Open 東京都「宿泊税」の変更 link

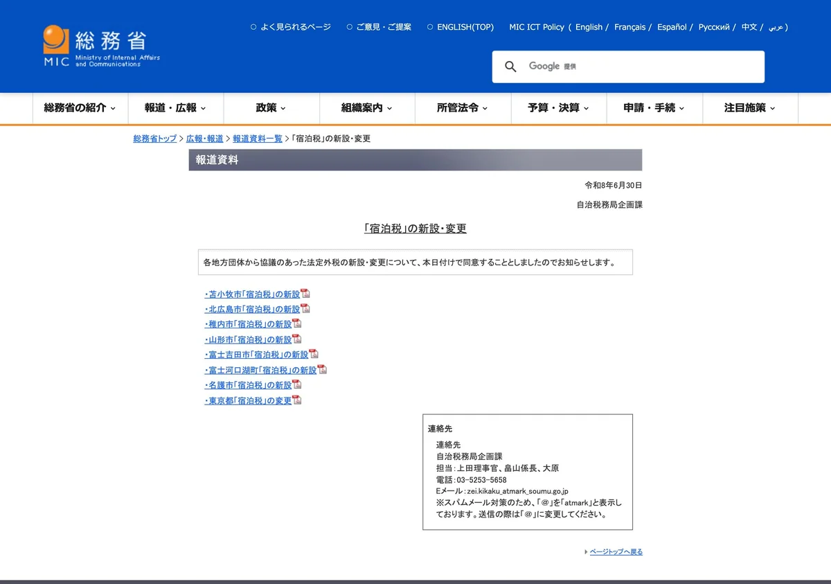(x=249, y=400)
